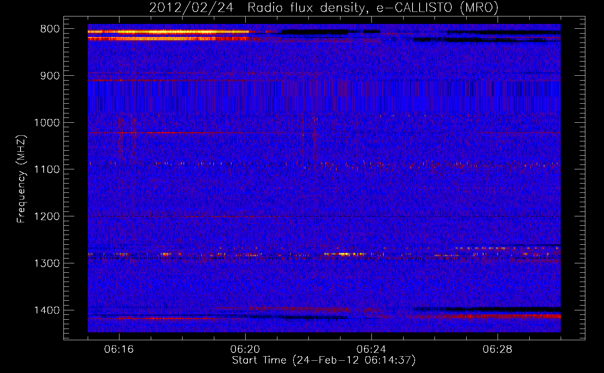Click the 900 frequency tick label
The height and width of the screenshot is (373, 604).
click(50, 76)
